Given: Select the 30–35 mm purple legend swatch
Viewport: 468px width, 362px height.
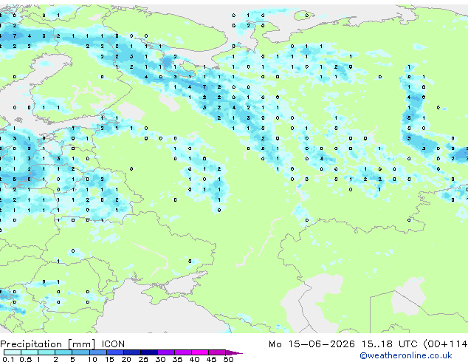Looking at the screenshot, I should click(165, 352).
